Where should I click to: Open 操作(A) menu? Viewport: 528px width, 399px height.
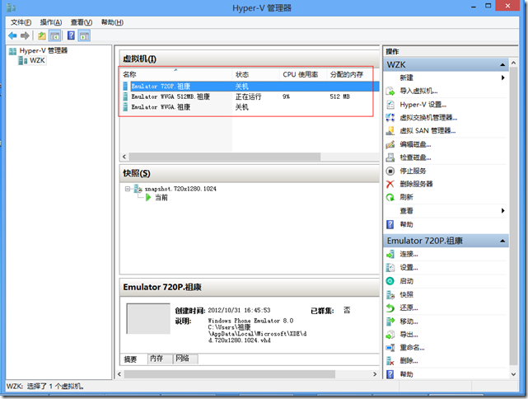(x=51, y=22)
